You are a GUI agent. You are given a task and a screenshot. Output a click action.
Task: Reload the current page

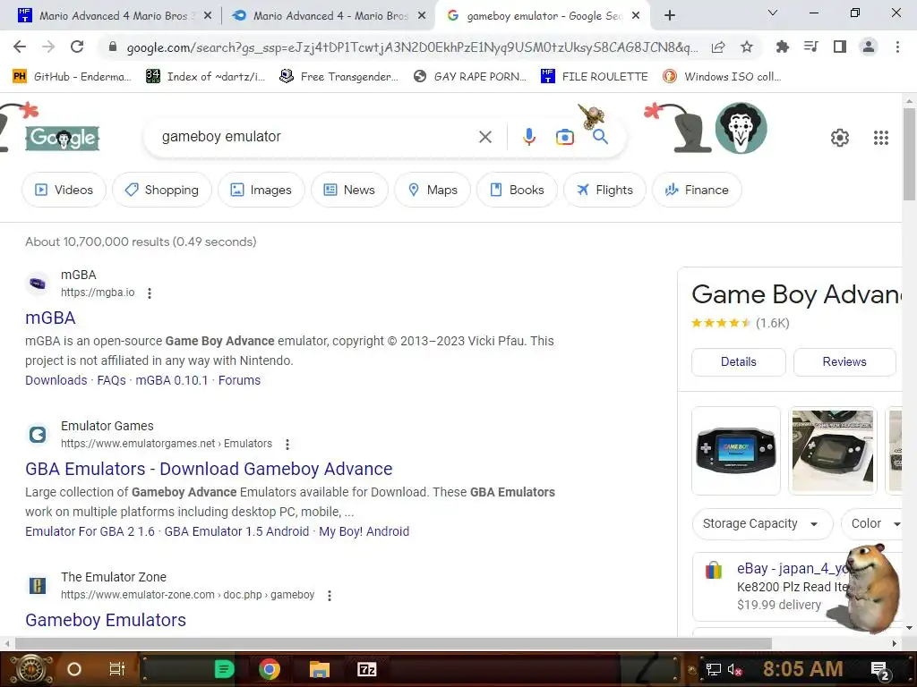click(x=77, y=47)
